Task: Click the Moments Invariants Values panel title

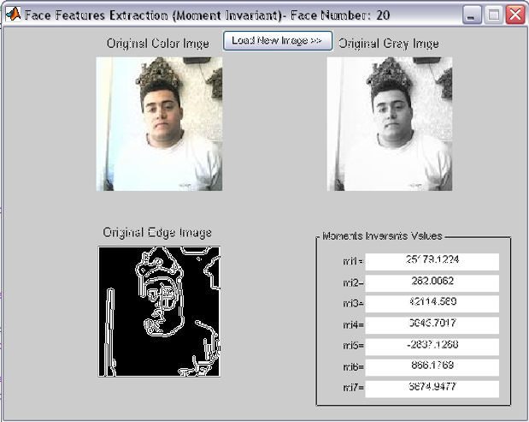Action: point(382,236)
